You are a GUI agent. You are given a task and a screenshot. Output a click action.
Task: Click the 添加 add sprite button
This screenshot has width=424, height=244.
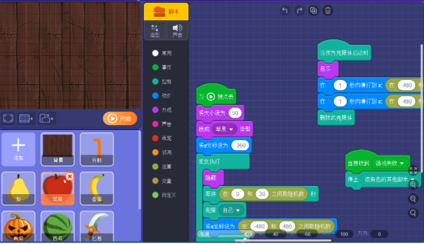(19, 148)
